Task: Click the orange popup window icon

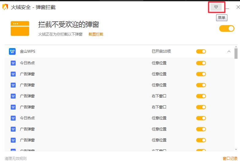Action: (20, 28)
